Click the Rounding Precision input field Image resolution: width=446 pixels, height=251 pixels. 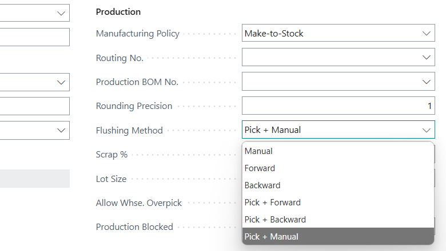click(337, 106)
